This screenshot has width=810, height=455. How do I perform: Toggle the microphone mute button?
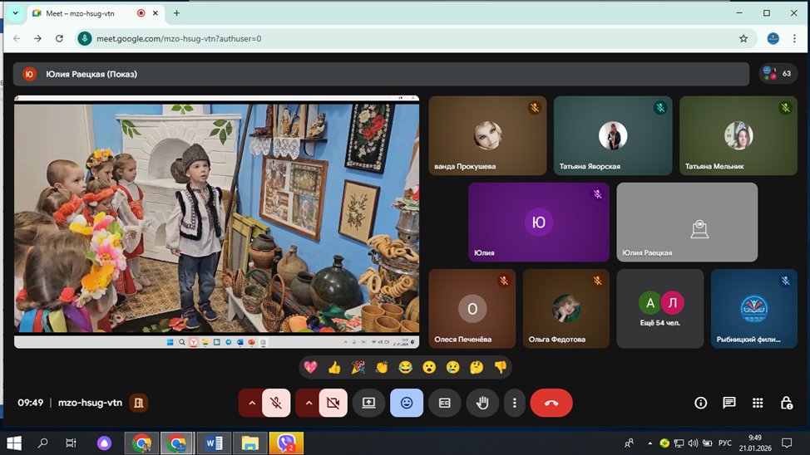coord(276,403)
